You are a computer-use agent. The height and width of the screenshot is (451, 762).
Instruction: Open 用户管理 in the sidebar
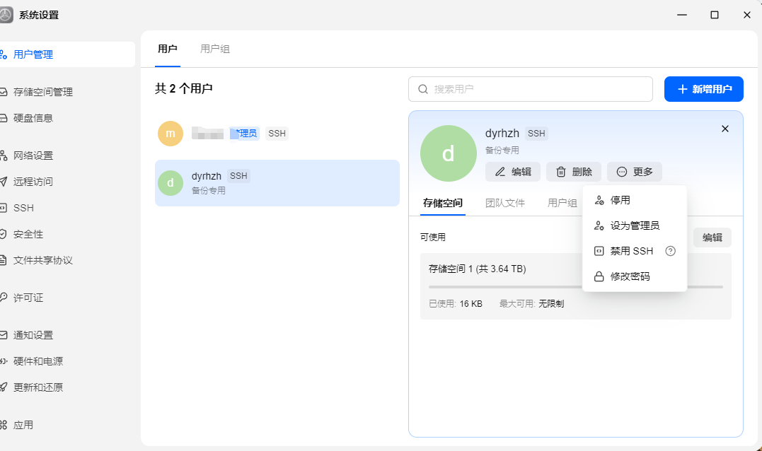[66, 54]
